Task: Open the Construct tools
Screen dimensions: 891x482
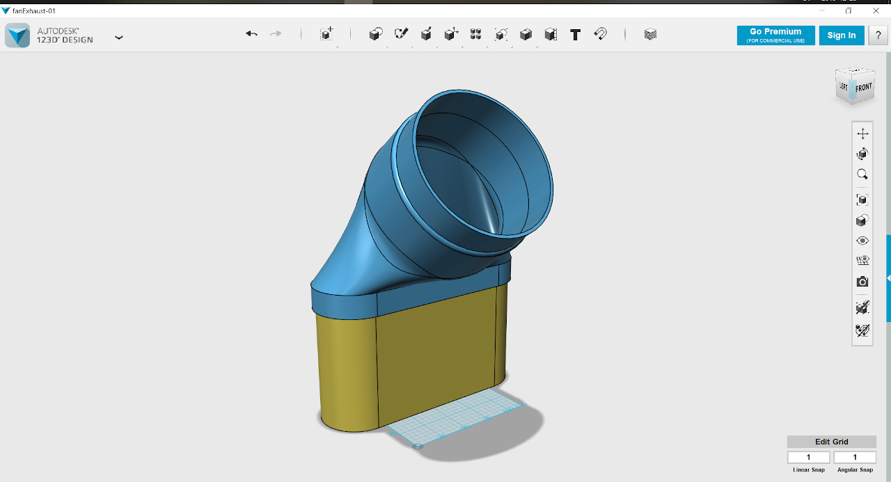Action: click(x=426, y=34)
